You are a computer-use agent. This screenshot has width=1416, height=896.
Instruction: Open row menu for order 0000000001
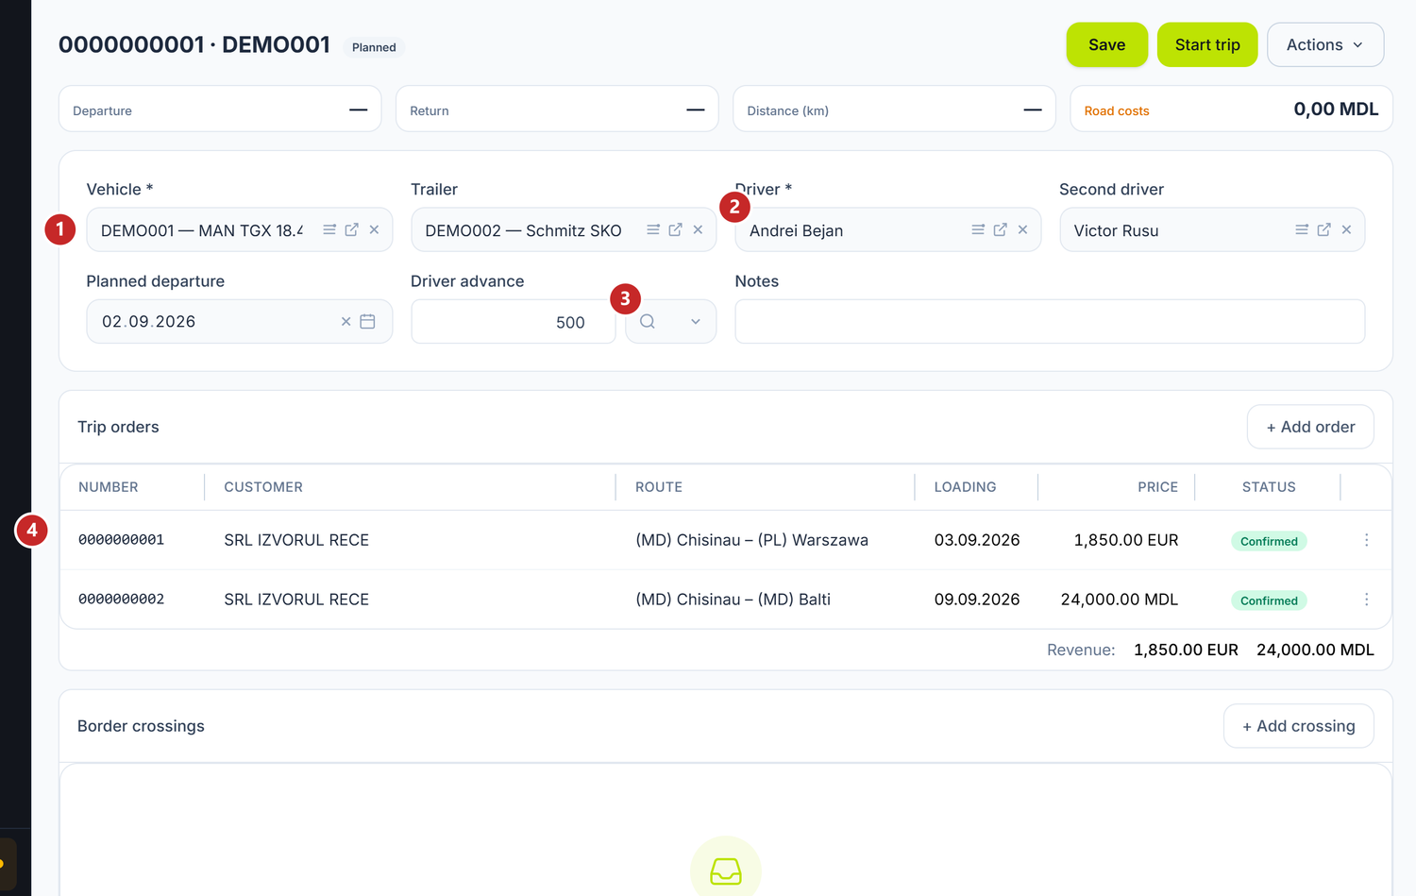(x=1366, y=540)
